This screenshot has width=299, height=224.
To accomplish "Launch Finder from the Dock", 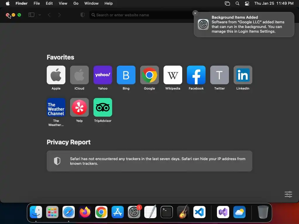I will pyautogui.click(x=36, y=212).
